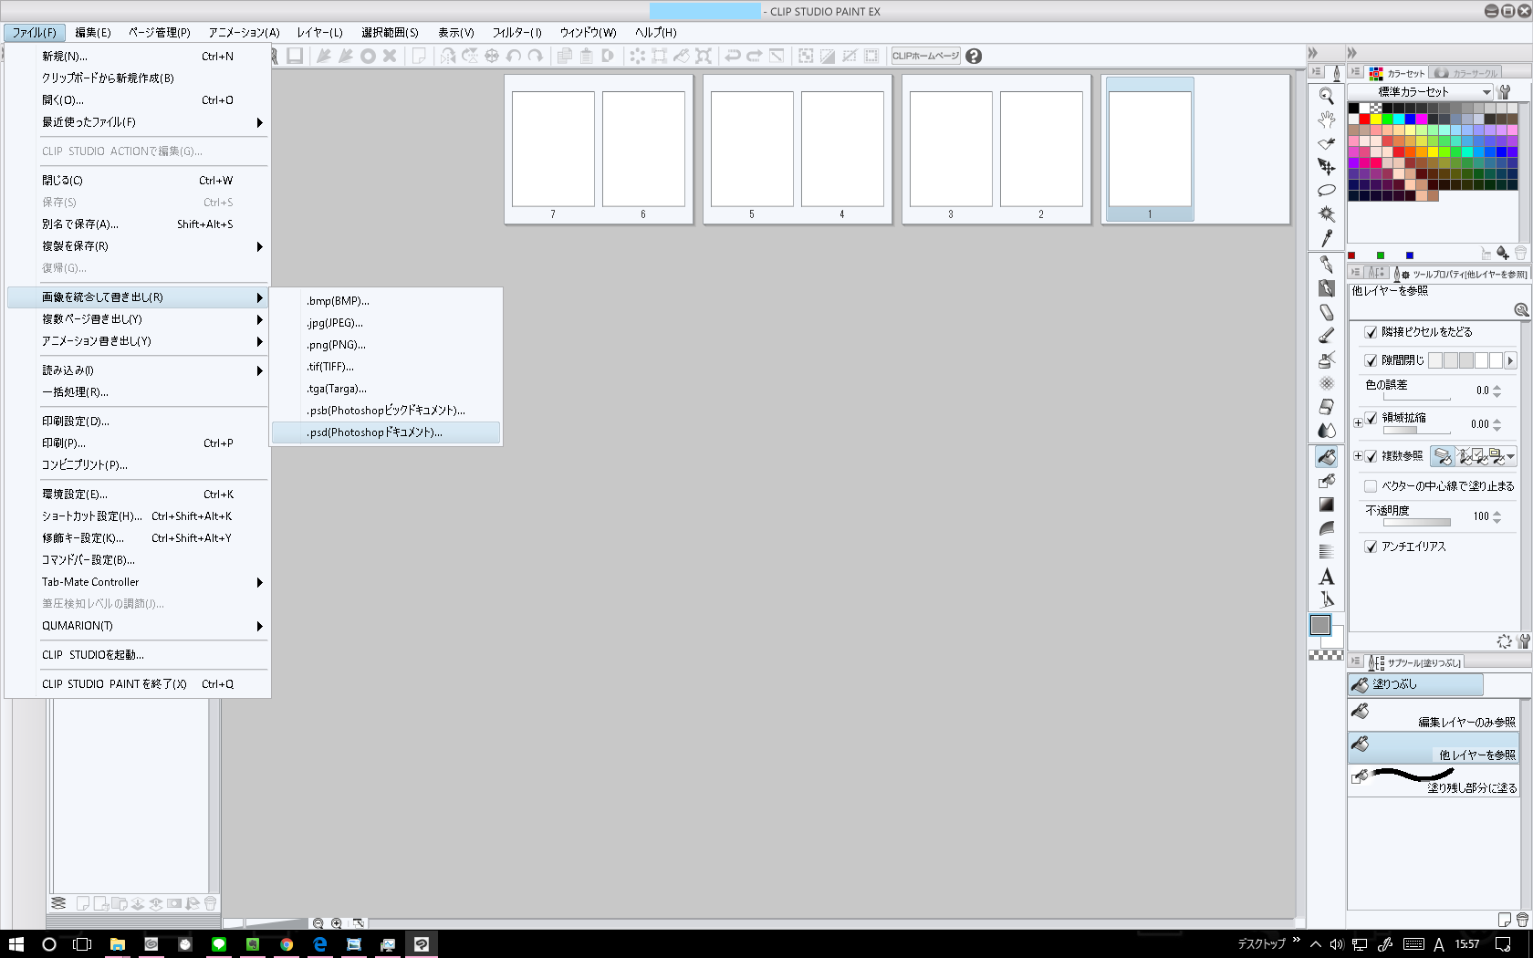The height and width of the screenshot is (958, 1533).
Task: Click the Windows Start button
Action: (x=16, y=944)
